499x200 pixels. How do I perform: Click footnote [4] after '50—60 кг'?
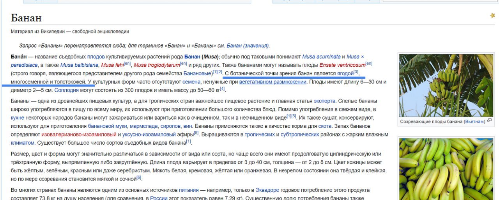[222, 89]
